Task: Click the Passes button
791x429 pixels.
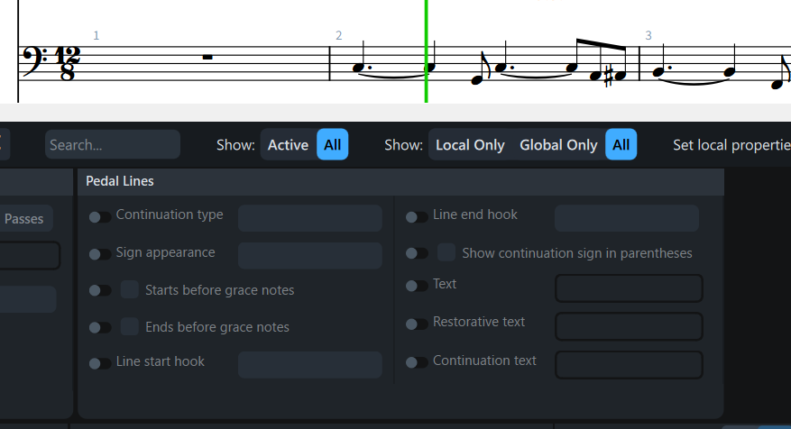Action: pos(25,218)
